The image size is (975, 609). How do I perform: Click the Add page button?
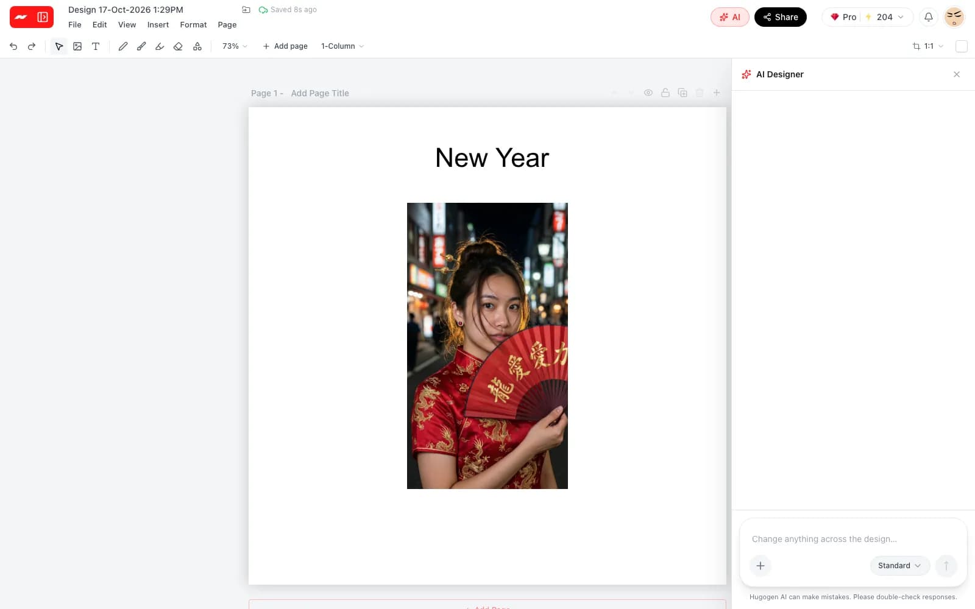coord(285,46)
